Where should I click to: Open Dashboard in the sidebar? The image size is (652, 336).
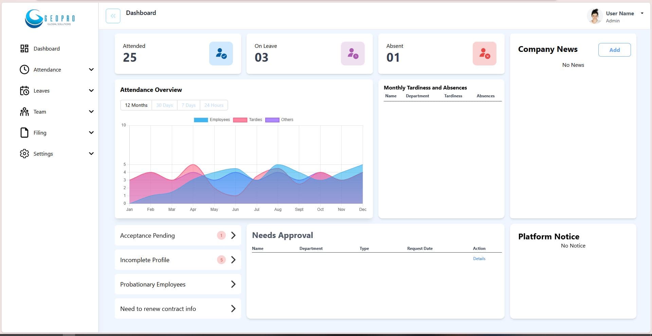pos(47,48)
